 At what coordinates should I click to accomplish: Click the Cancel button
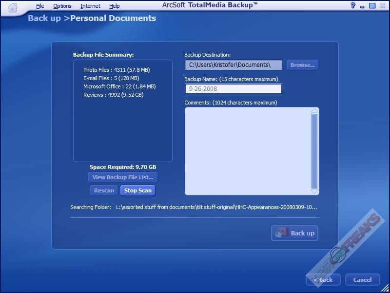[x=362, y=280]
